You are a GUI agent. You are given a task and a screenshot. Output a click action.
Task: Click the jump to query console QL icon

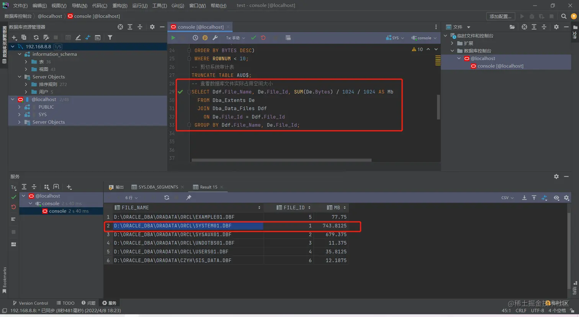pos(98,38)
